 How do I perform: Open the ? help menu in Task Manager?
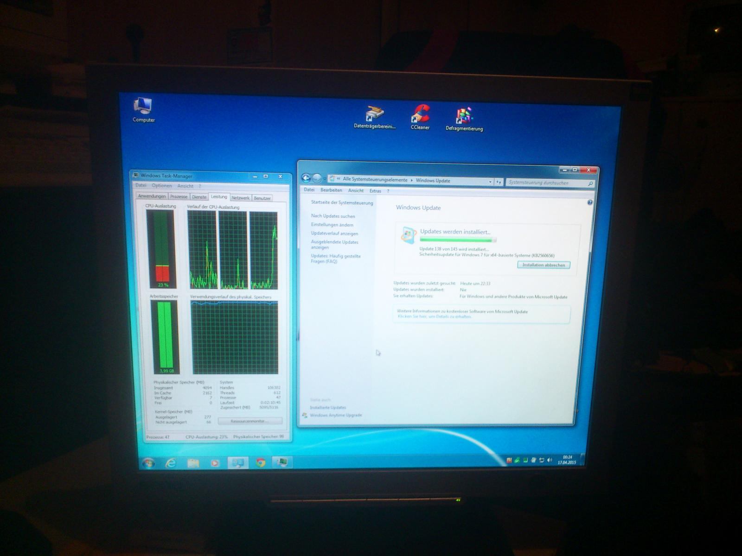[200, 186]
